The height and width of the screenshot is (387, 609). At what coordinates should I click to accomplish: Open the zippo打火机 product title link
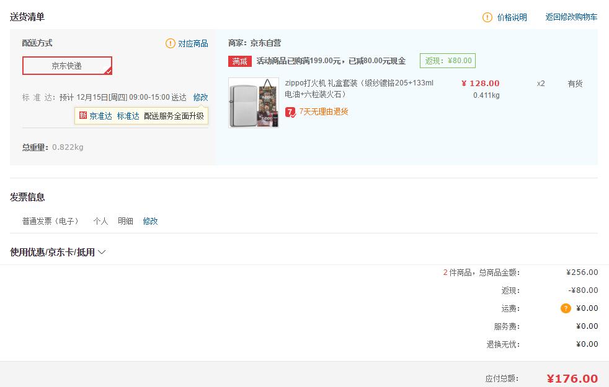(x=359, y=89)
